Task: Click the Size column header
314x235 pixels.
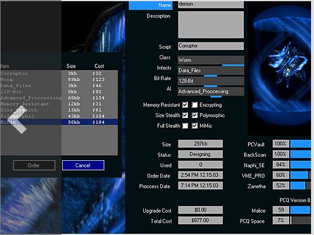Action: pos(71,66)
